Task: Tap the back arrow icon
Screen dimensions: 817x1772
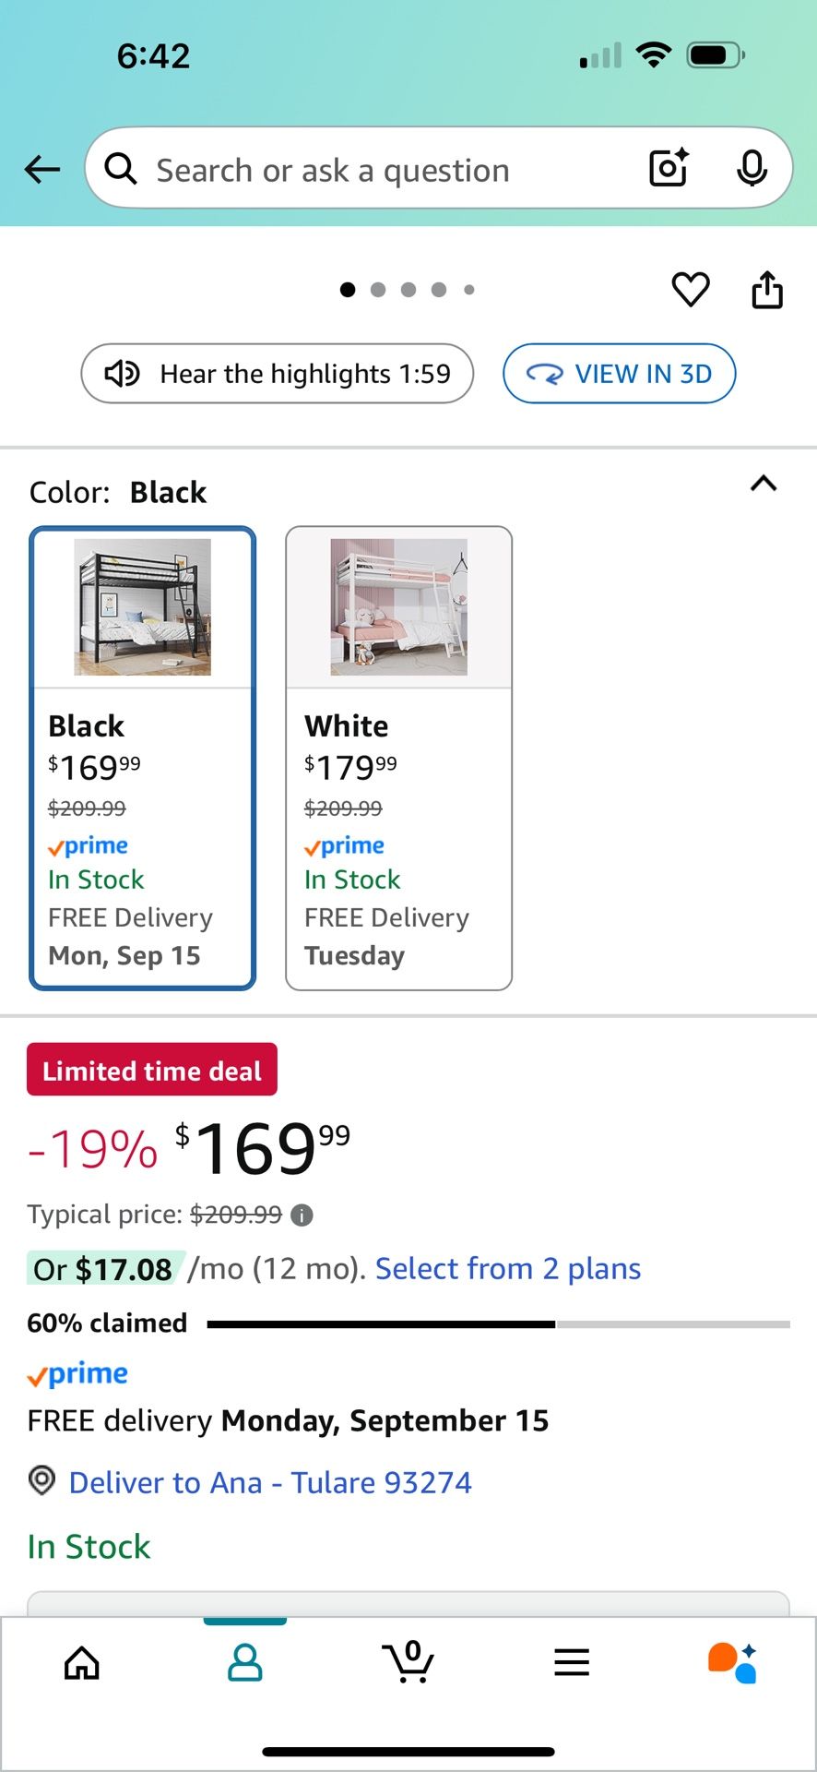Action: [42, 170]
